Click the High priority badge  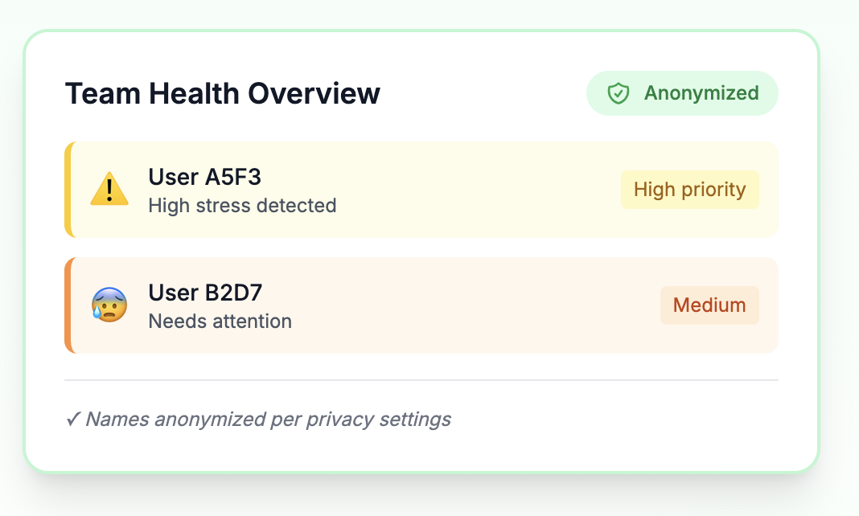tap(689, 190)
